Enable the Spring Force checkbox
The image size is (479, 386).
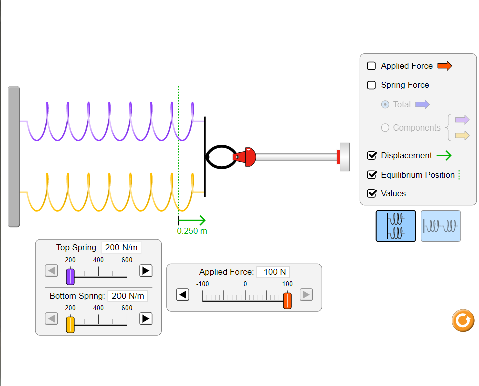click(371, 85)
